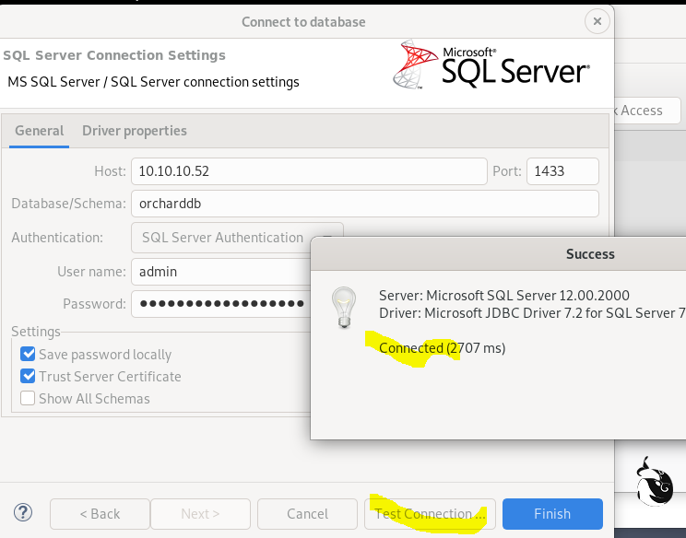Open the Driver properties tab

point(135,131)
